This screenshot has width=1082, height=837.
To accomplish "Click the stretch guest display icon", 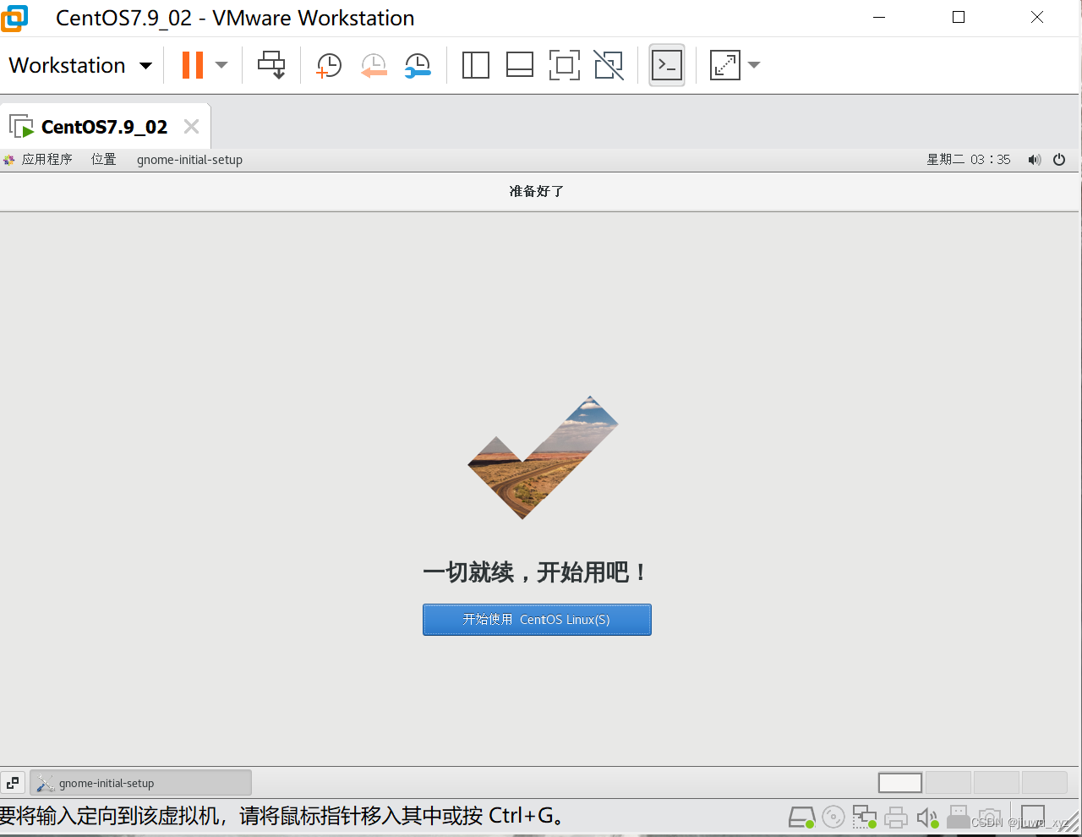I will [725, 65].
